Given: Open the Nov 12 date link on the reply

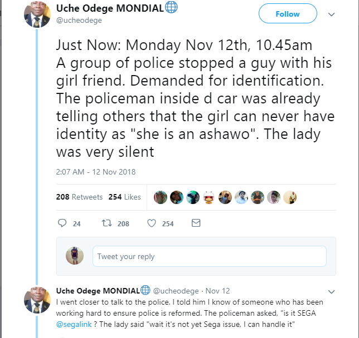Looking at the screenshot, I should 217,291.
